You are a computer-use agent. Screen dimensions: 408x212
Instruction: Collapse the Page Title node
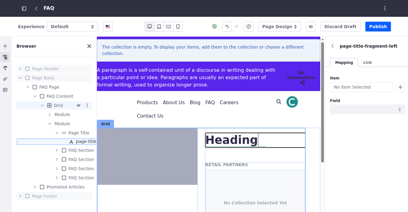pos(57,133)
